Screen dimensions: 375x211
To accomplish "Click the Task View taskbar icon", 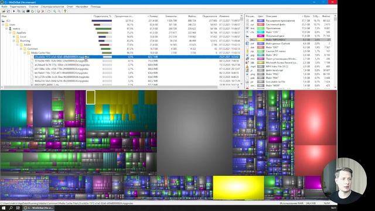I will click(x=18, y=208).
